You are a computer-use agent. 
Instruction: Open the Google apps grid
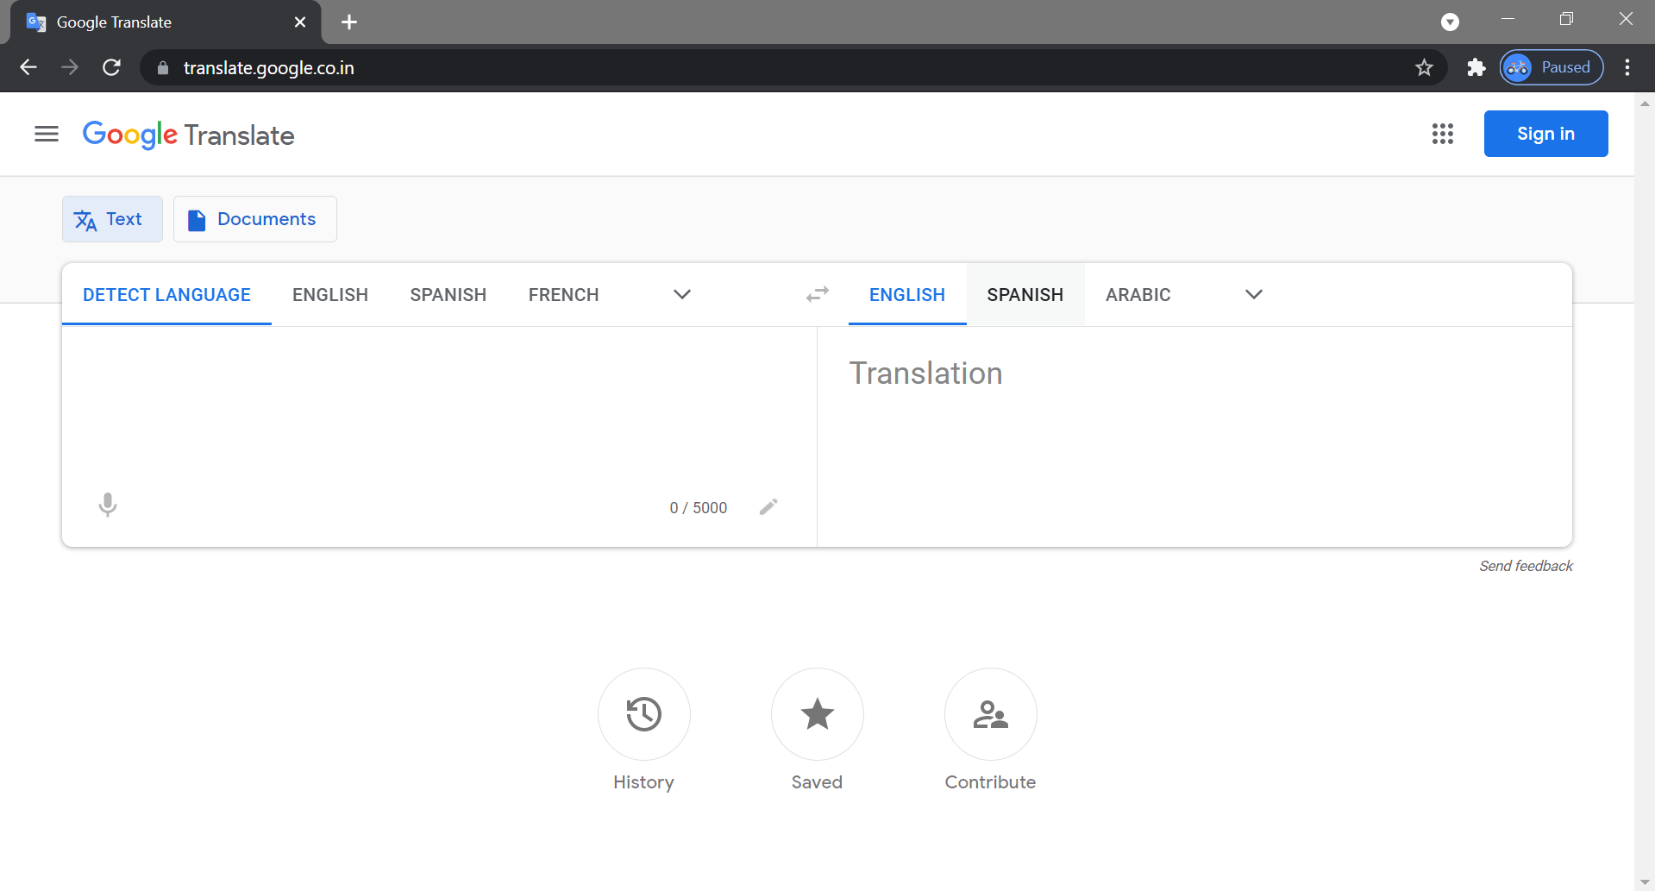1443,134
